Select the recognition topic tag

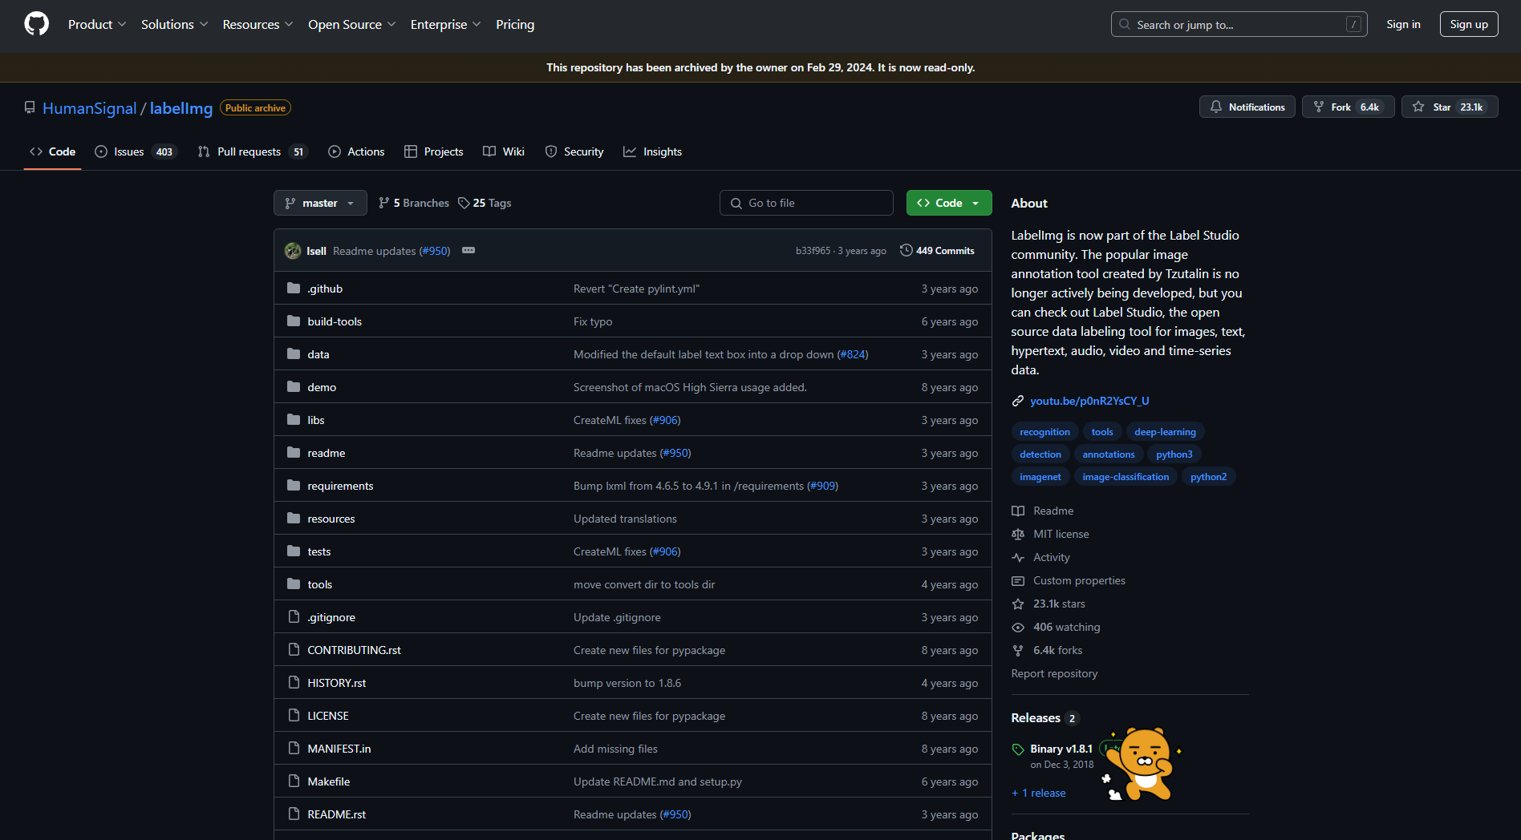point(1044,432)
